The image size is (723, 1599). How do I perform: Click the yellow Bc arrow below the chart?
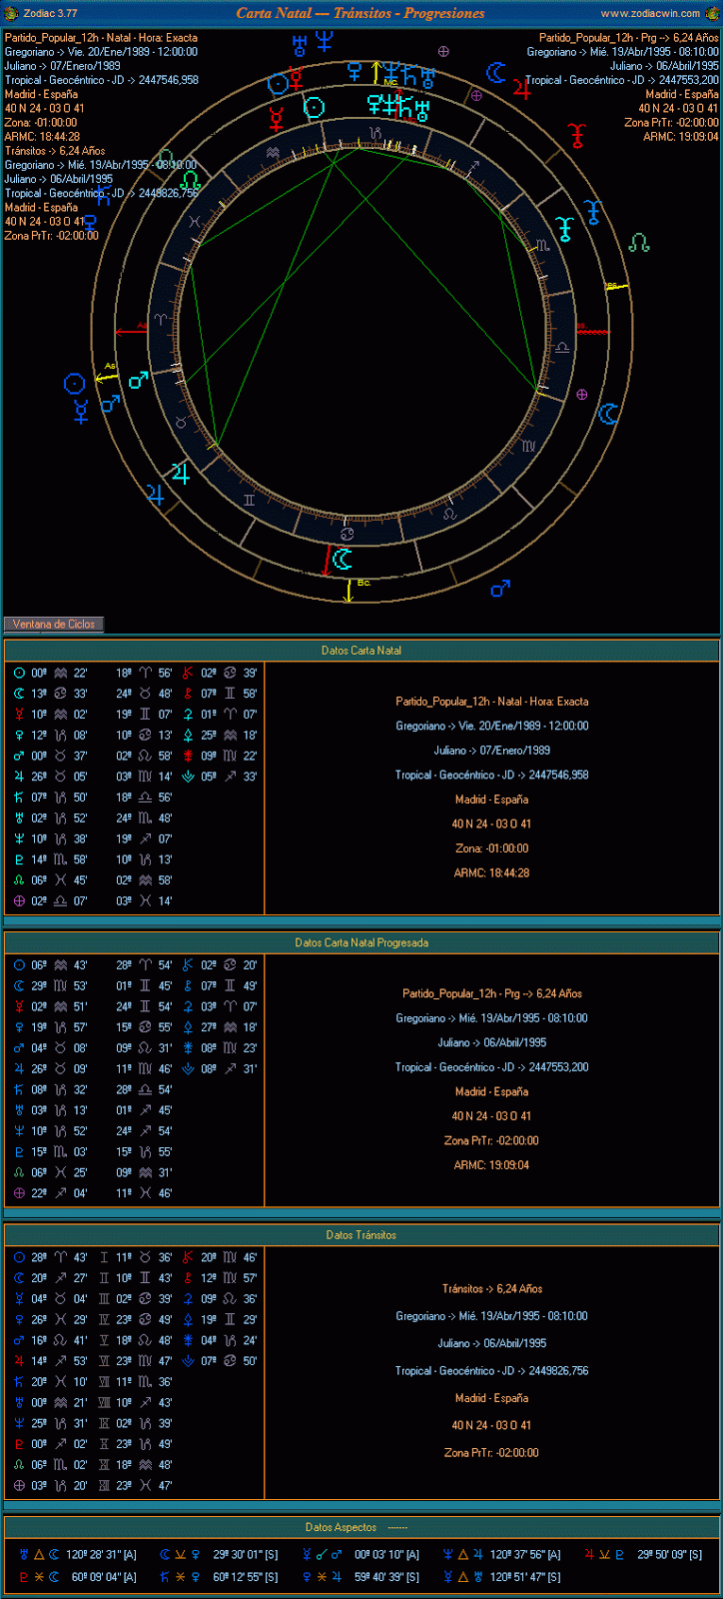(349, 592)
